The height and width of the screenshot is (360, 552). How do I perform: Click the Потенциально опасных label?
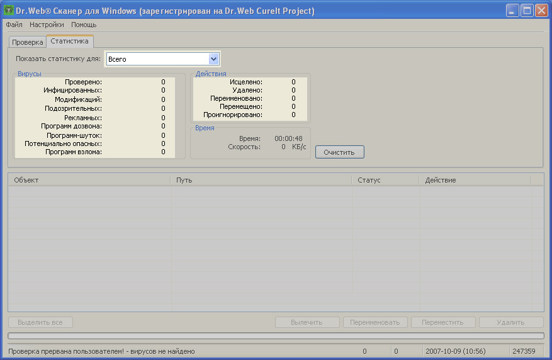pyautogui.click(x=64, y=143)
